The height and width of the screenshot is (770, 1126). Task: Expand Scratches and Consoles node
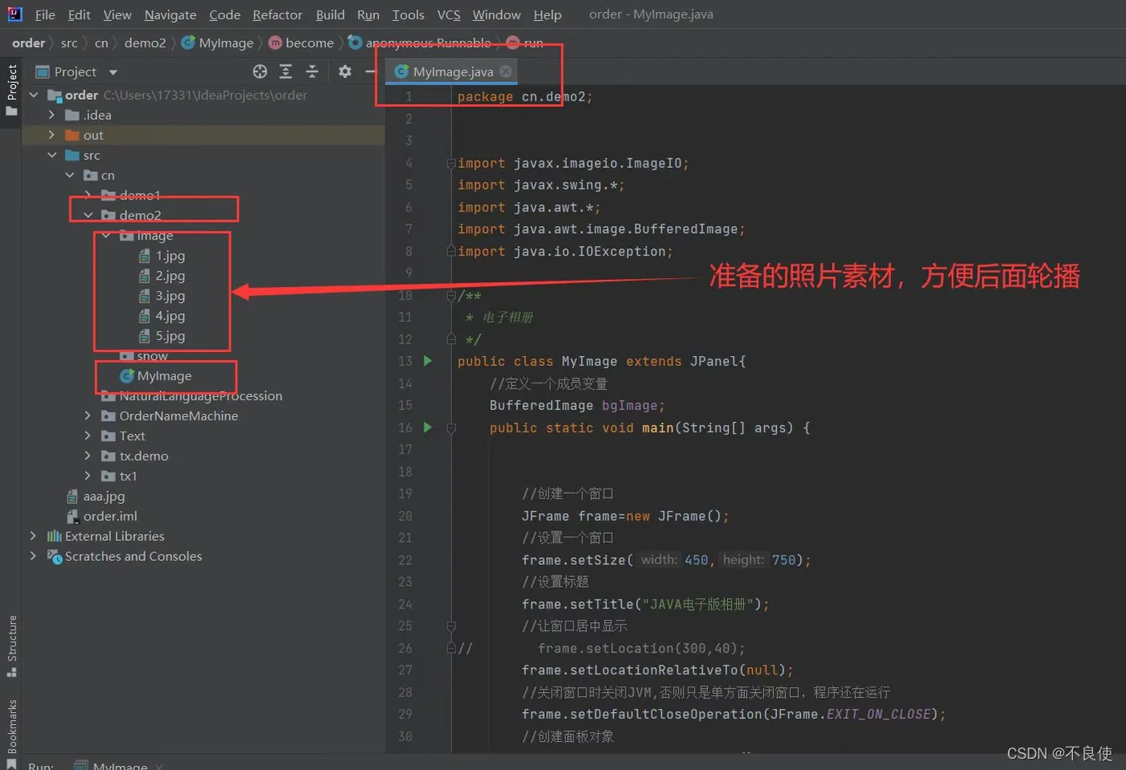click(33, 556)
